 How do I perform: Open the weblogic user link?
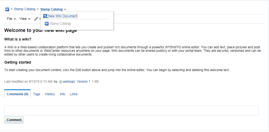(x=69, y=82)
